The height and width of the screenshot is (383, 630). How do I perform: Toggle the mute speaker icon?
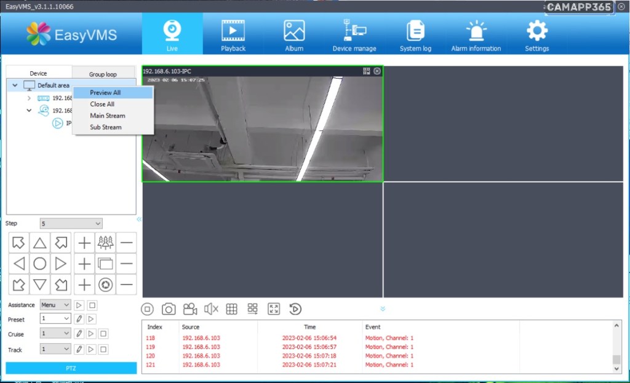point(211,309)
